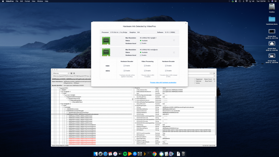
Task: Open Launchpad from the Dock
Action: 100,154
